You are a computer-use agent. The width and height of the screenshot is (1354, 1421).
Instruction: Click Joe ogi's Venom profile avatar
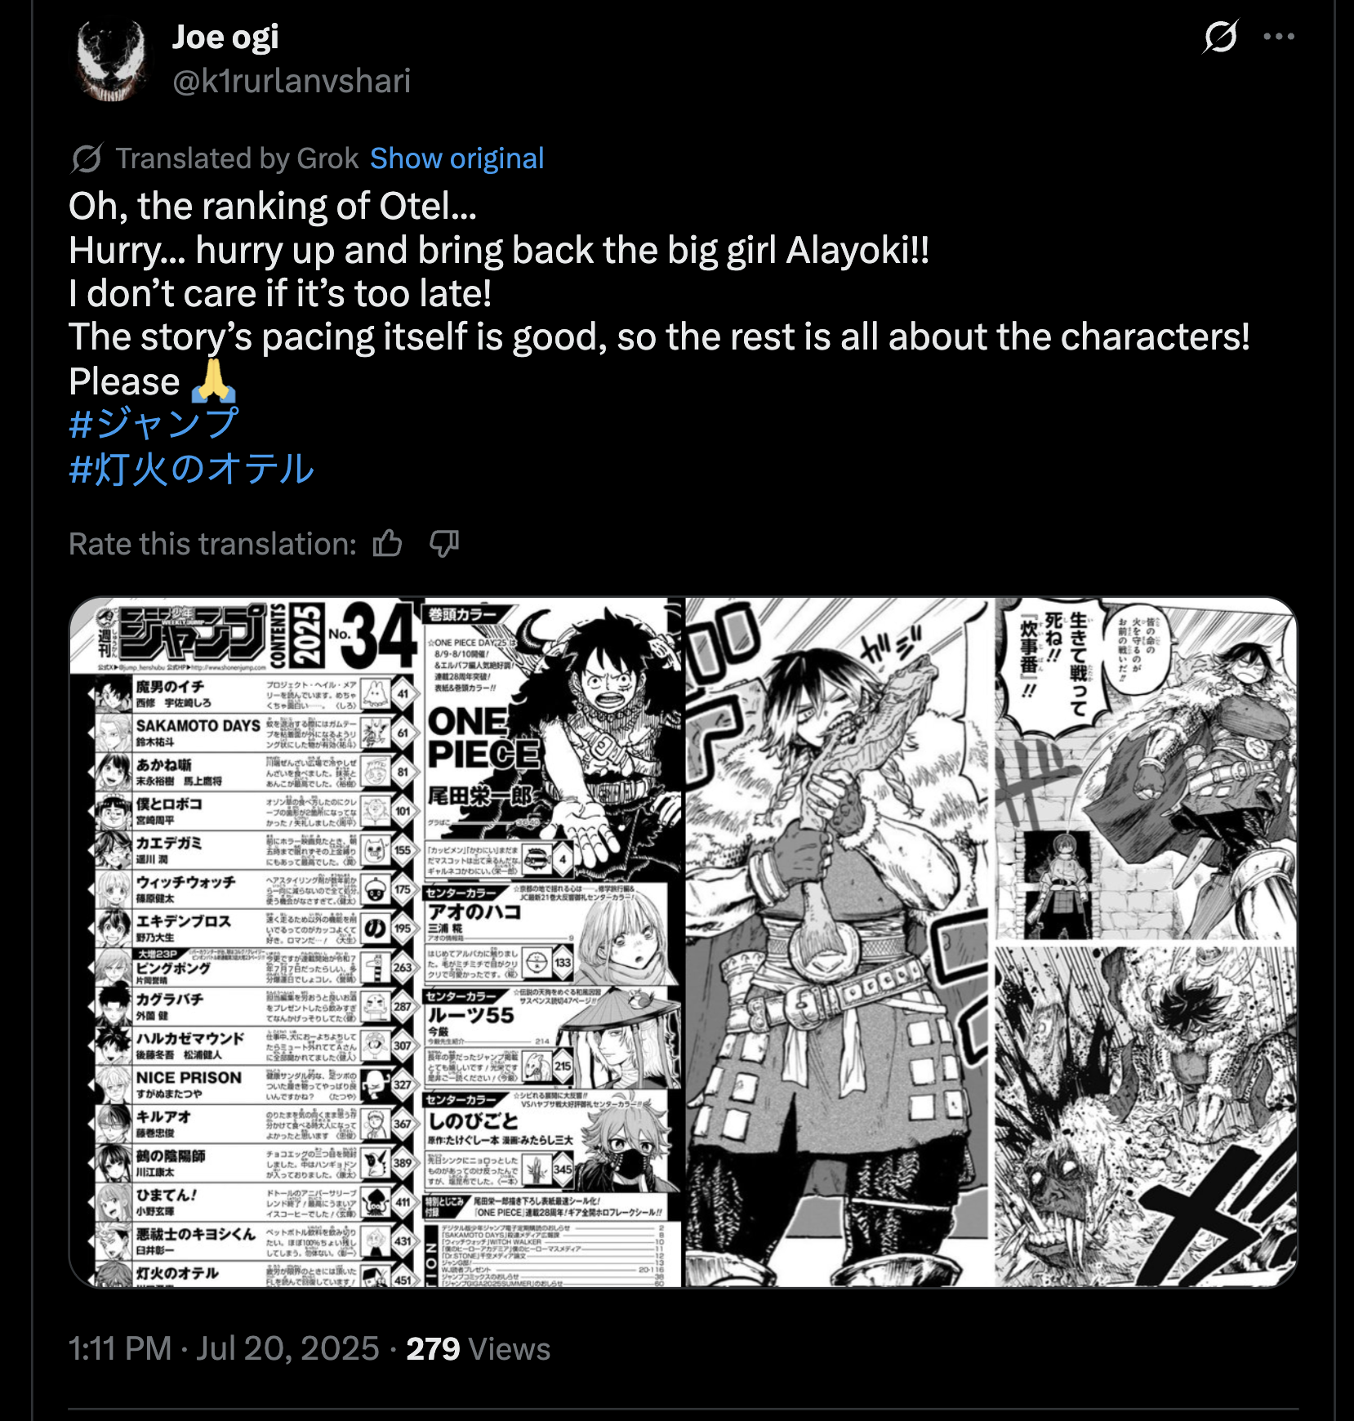point(110,60)
